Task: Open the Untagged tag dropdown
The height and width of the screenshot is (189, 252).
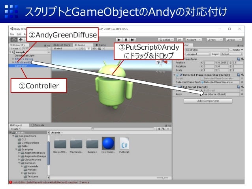Action: (198, 54)
